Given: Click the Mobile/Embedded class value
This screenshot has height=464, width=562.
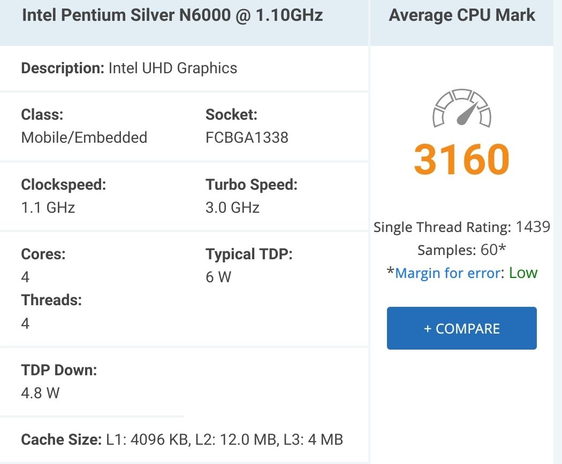Looking at the screenshot, I should coord(83,137).
